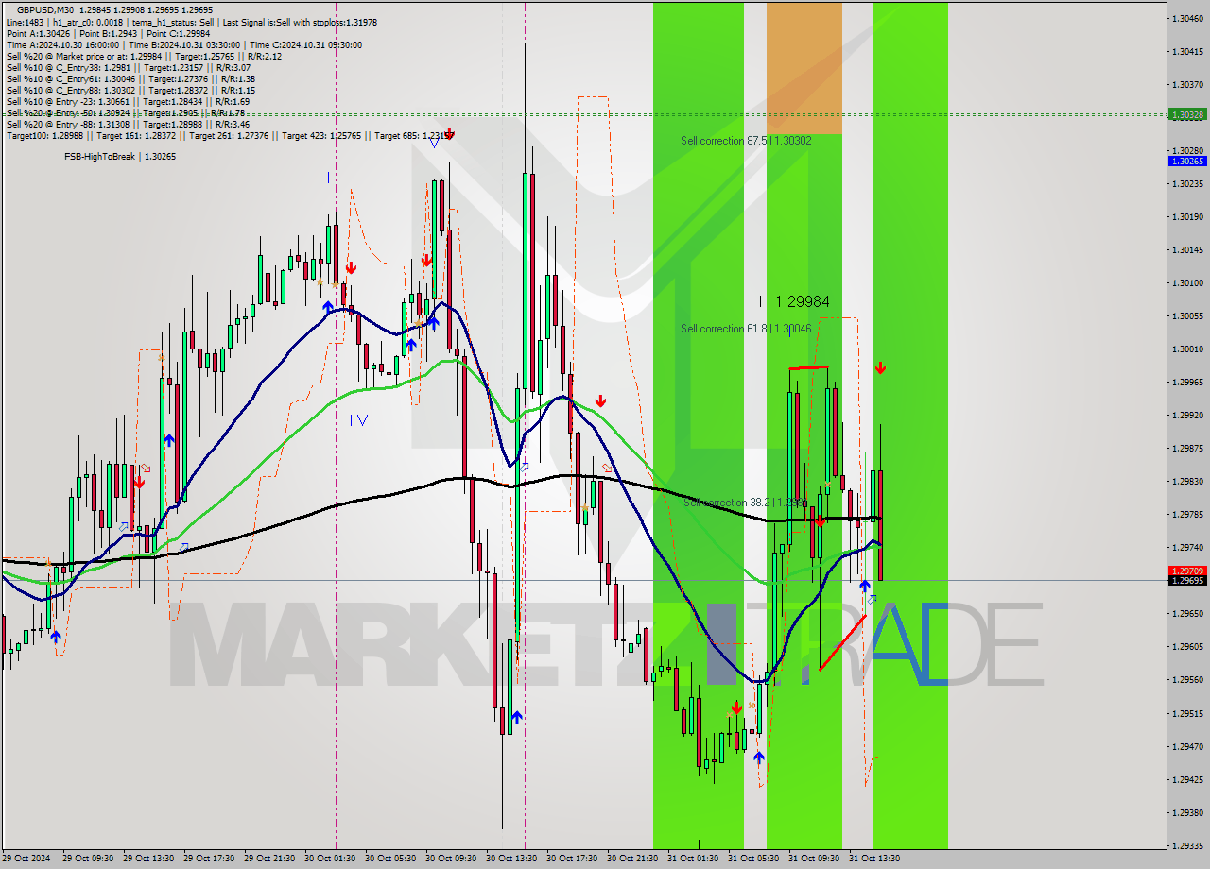The height and width of the screenshot is (869, 1210).
Task: Click the '30 Oct 01:30' time axis label
Action: [330, 859]
